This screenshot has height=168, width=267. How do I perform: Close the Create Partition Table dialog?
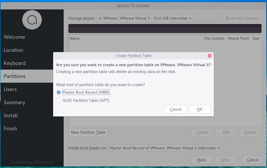click(x=210, y=55)
